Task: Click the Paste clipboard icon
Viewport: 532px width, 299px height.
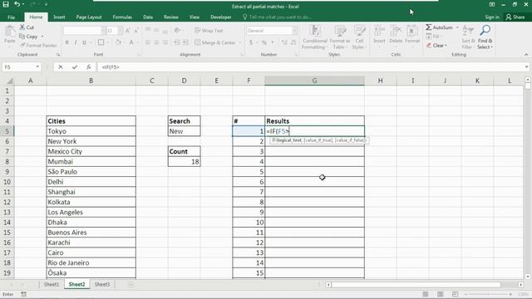Action: pos(10,35)
